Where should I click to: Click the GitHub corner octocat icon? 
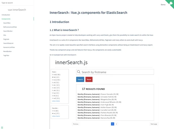coord(171,3)
